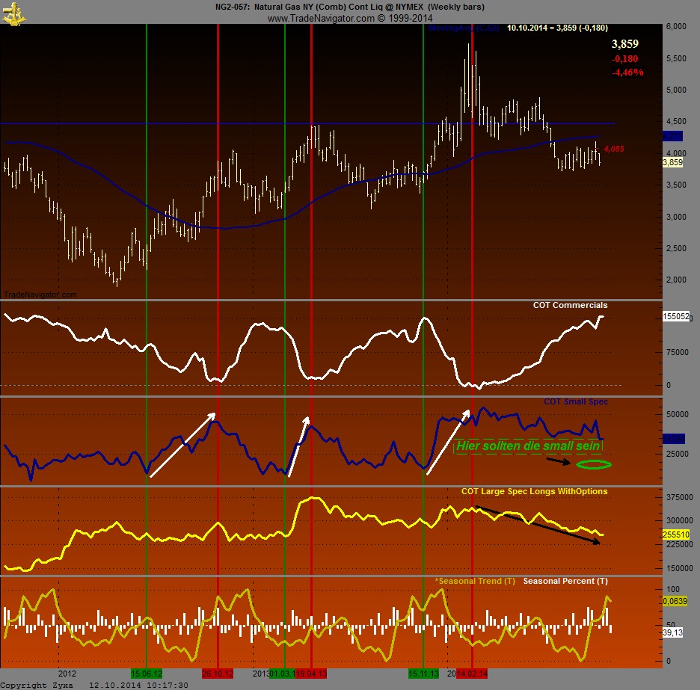Image resolution: width=700 pixels, height=690 pixels.
Task: Click the '75000' Commercials scale label
Action: pyautogui.click(x=678, y=353)
